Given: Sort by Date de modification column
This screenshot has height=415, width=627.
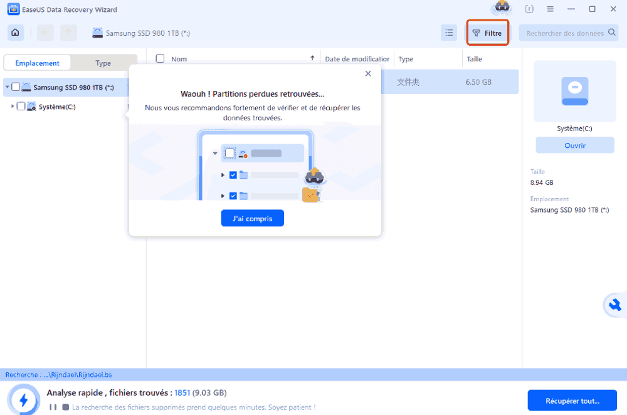Looking at the screenshot, I should (x=357, y=59).
